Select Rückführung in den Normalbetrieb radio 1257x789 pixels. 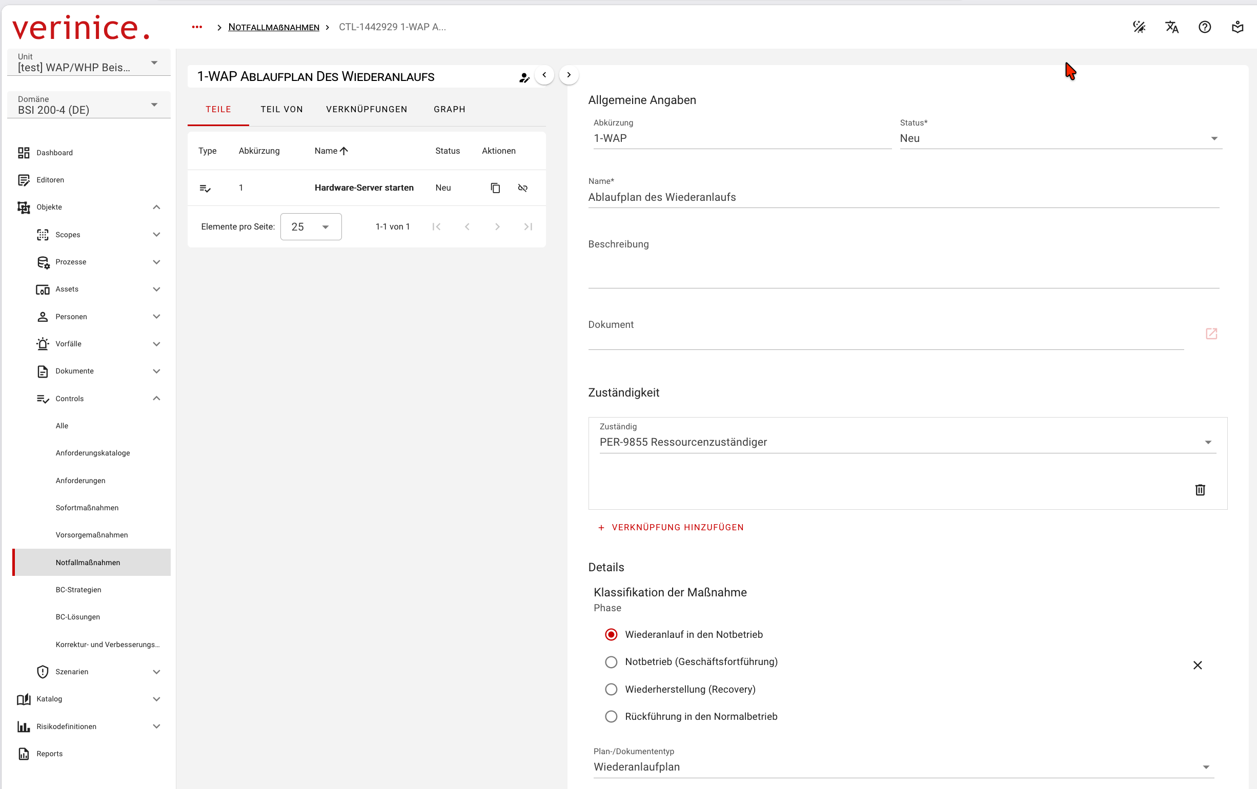[x=611, y=716]
